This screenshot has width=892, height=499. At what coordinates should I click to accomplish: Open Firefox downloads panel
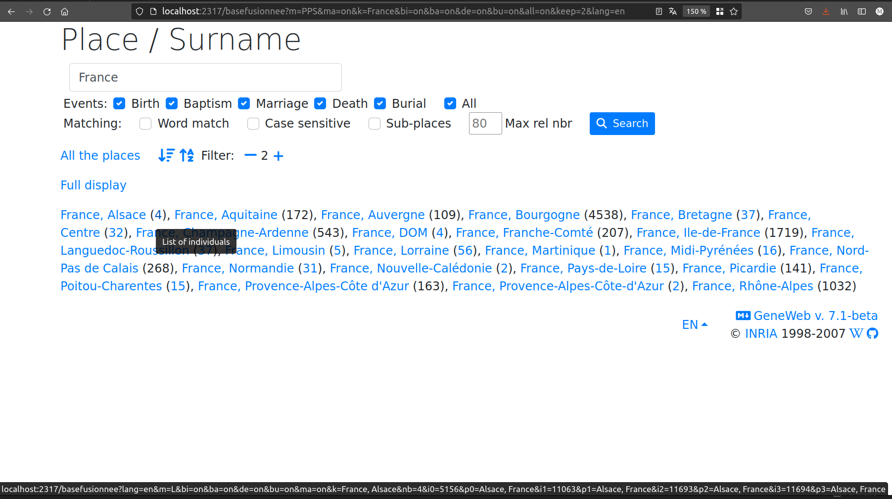point(826,11)
